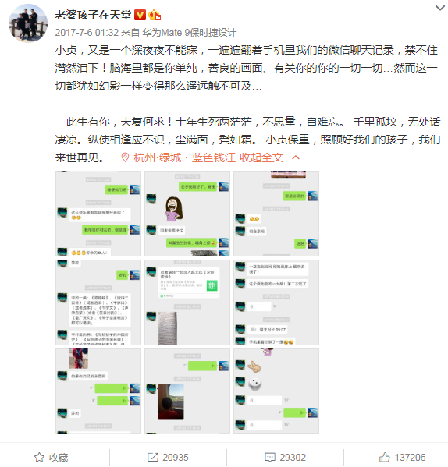Open the username 老婆孩子在天堂 profile link
The image size is (448, 467).
point(93,15)
